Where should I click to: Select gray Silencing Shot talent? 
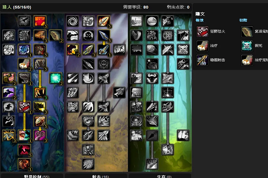[x=88, y=135]
